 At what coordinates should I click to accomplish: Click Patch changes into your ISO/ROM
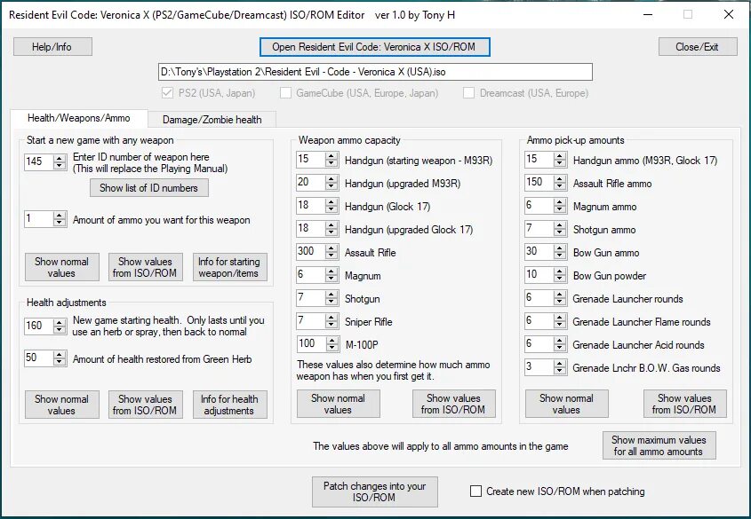coord(374,491)
